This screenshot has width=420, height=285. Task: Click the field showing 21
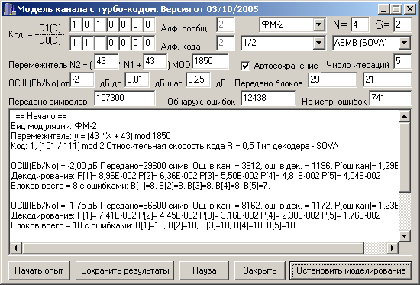(x=387, y=79)
